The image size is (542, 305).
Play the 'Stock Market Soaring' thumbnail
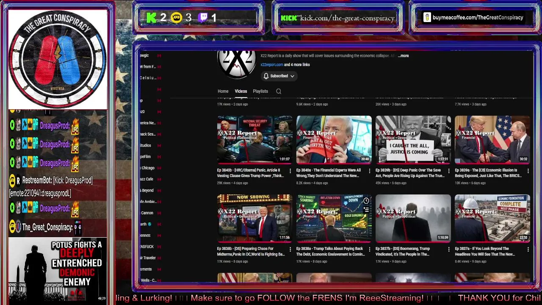(334, 218)
